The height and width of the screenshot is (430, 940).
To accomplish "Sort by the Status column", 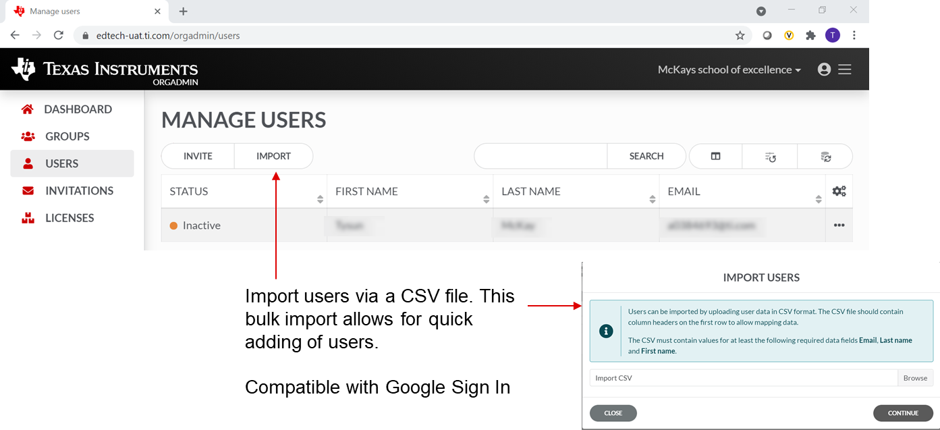I will pos(320,199).
